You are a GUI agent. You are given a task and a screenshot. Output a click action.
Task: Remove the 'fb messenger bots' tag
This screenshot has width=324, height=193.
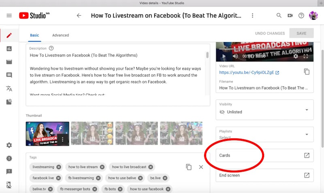tap(95, 189)
